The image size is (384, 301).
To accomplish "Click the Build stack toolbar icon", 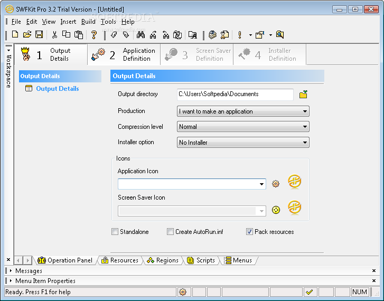I will point(212,35).
